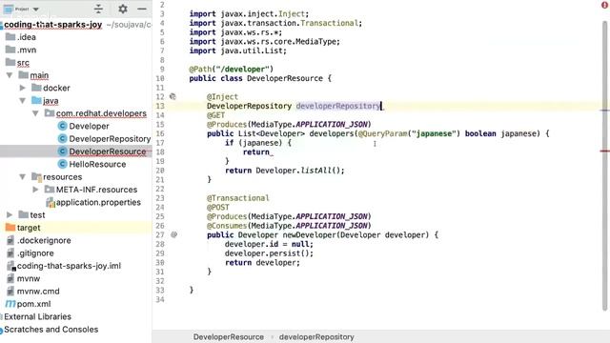
Task: Open application.properties file
Action: (x=98, y=202)
